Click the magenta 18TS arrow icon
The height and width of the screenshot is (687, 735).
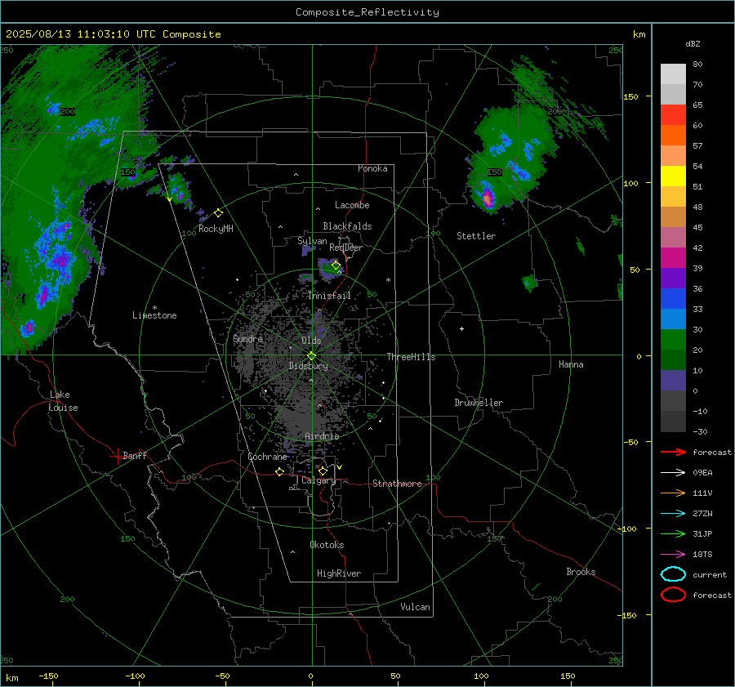[673, 555]
